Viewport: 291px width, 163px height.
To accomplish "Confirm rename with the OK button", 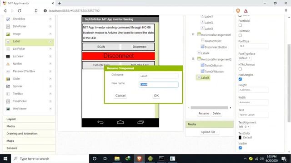I will tap(156, 96).
